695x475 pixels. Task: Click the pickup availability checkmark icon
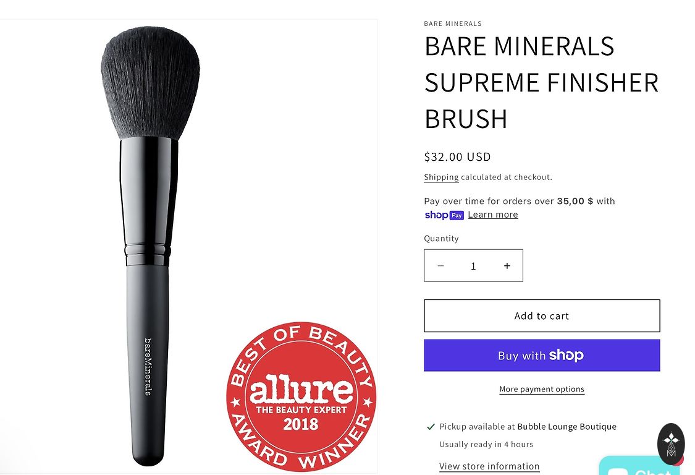431,427
